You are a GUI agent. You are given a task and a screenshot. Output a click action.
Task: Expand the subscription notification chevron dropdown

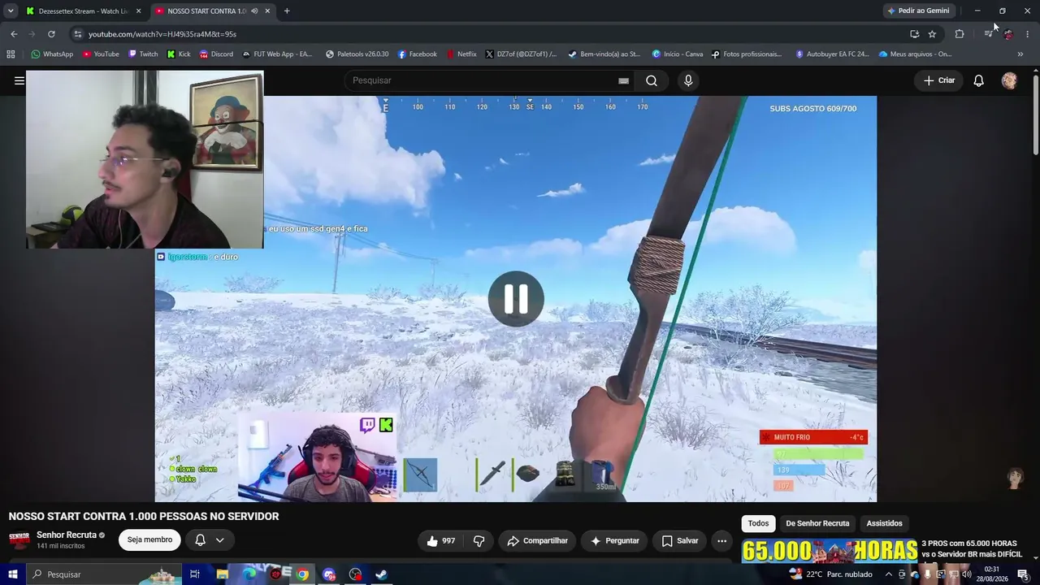[219, 539]
